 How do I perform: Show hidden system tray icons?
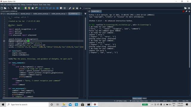click(x=152, y=104)
